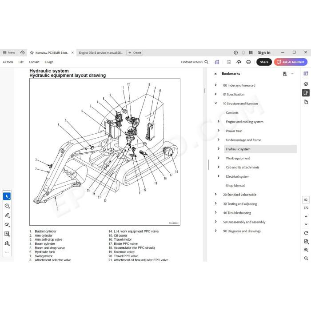Expand 40 Troubleshooting bookmark
The height and width of the screenshot is (311, 311).
point(216,212)
